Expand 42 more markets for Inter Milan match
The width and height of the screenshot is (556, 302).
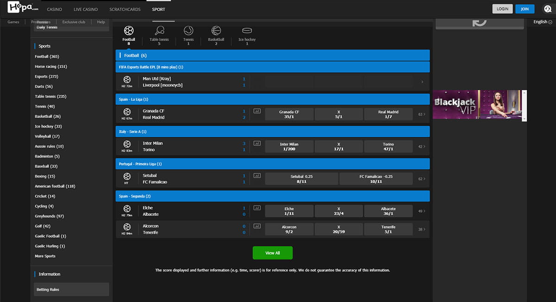tap(422, 147)
